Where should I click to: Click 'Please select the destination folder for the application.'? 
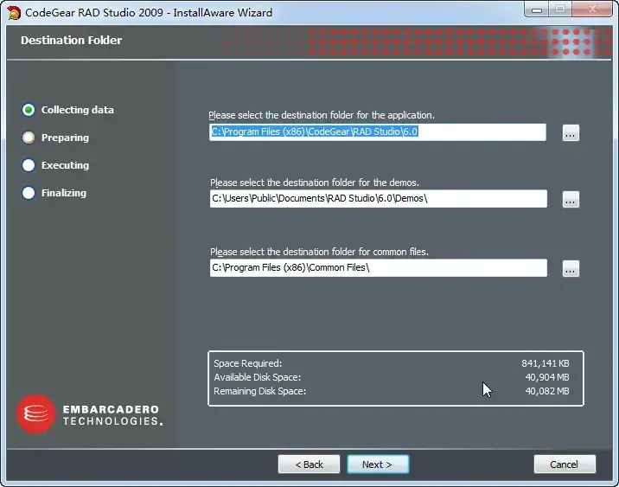(x=322, y=115)
